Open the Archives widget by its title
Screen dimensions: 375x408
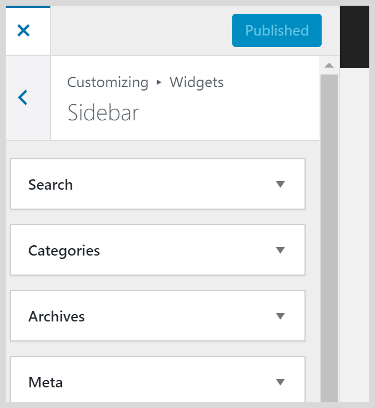(x=56, y=316)
